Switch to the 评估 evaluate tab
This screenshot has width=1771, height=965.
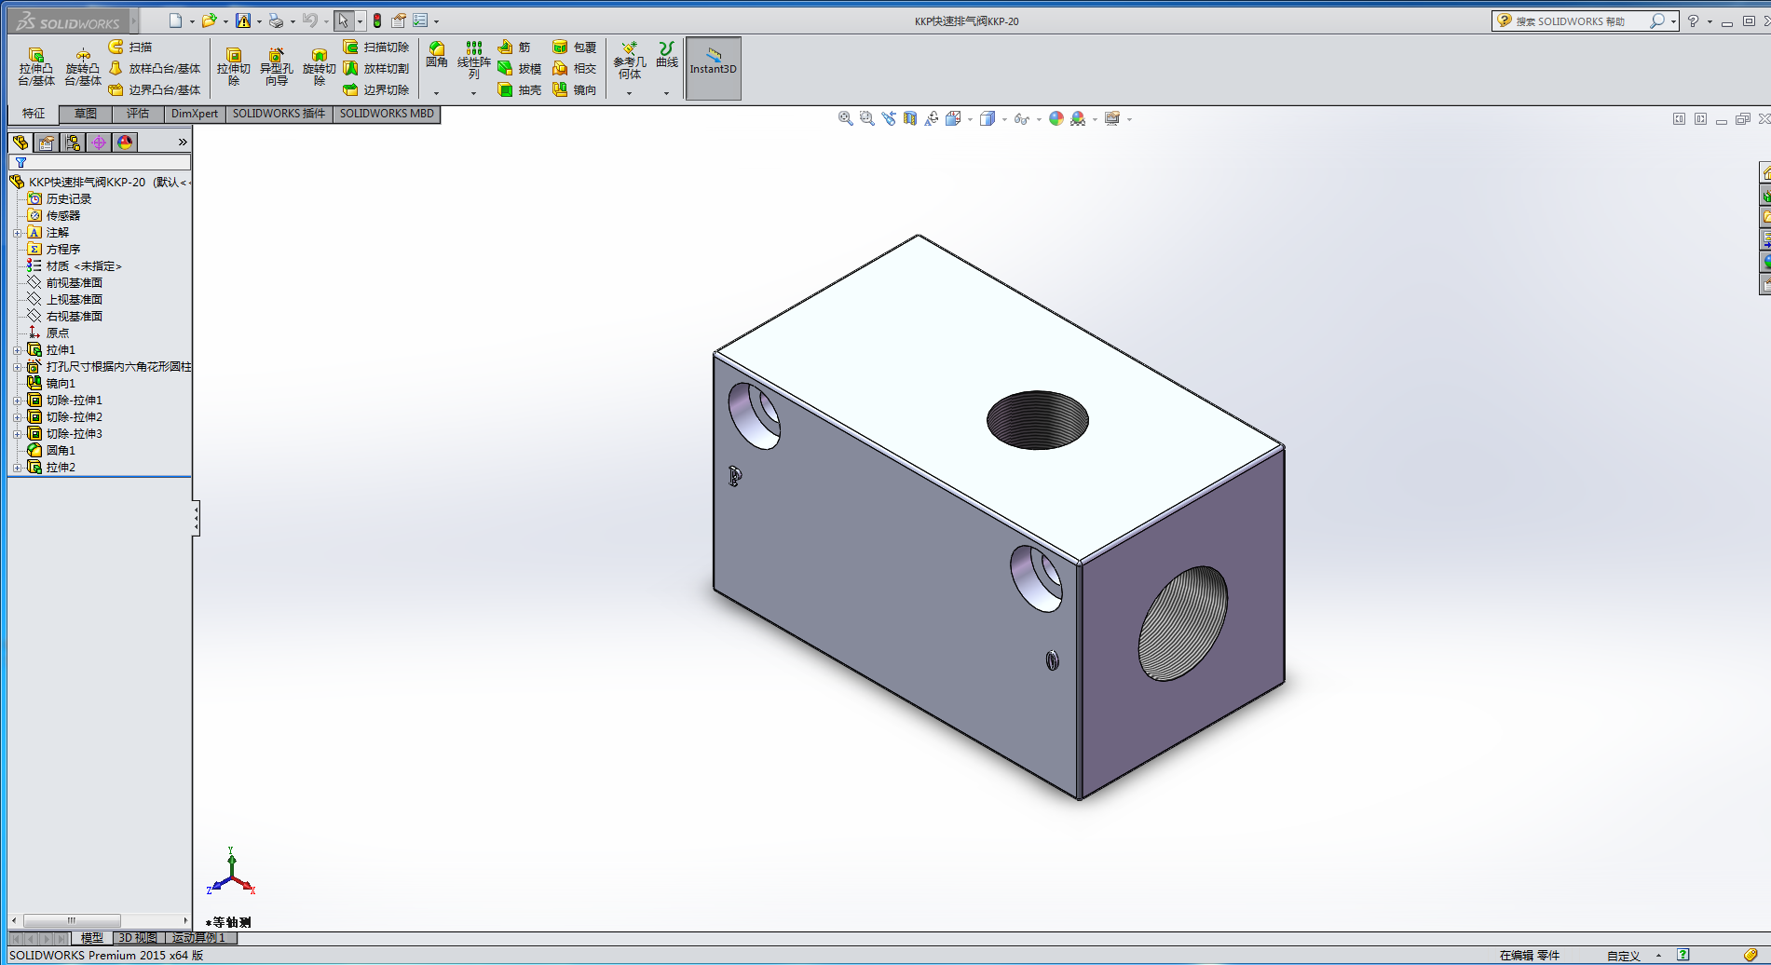pos(138,114)
